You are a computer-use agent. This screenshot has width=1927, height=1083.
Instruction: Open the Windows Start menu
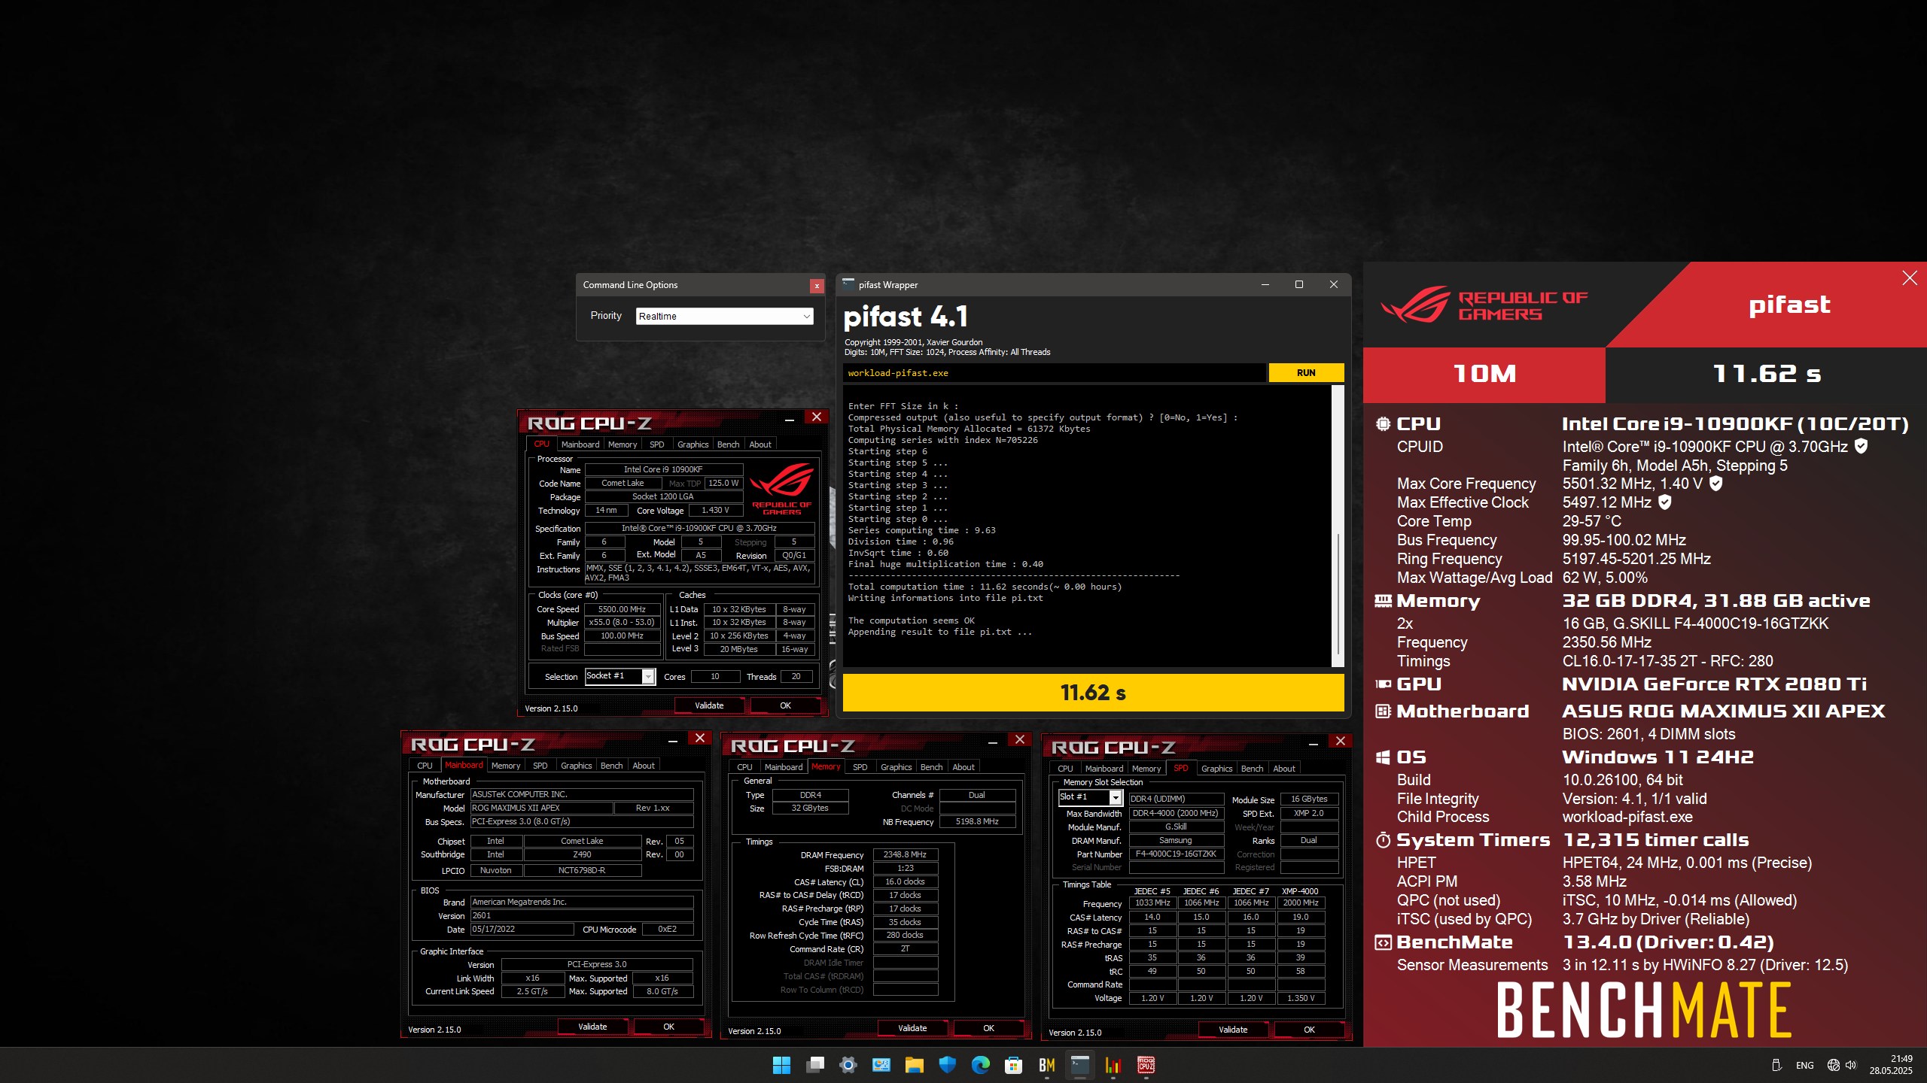click(781, 1065)
